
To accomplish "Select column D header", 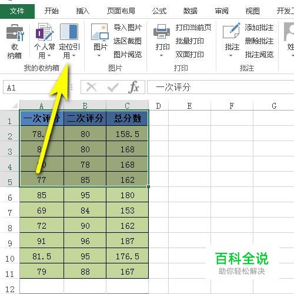I will [158, 106].
